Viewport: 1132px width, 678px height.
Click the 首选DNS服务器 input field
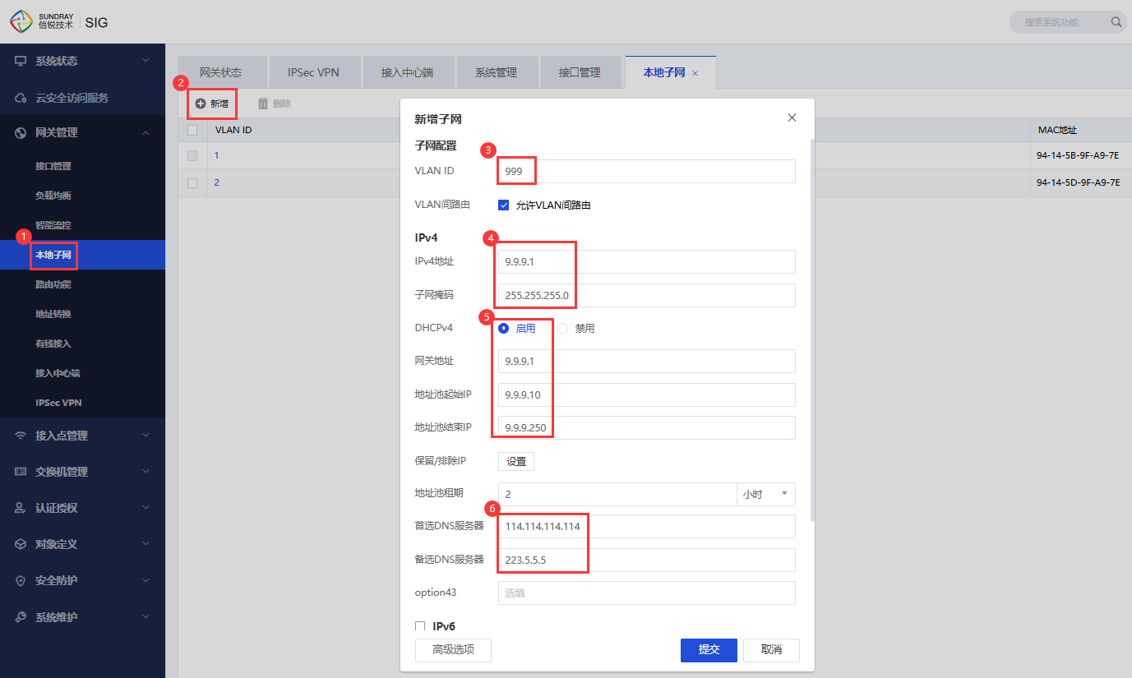[647, 526]
